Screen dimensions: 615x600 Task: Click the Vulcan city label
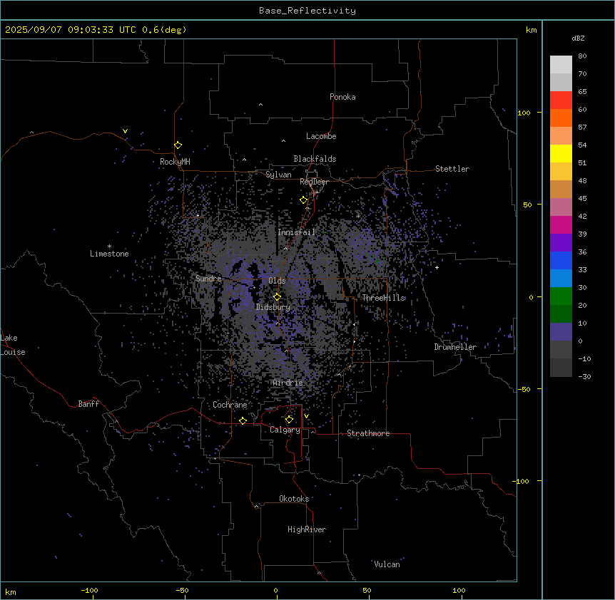pyautogui.click(x=387, y=564)
